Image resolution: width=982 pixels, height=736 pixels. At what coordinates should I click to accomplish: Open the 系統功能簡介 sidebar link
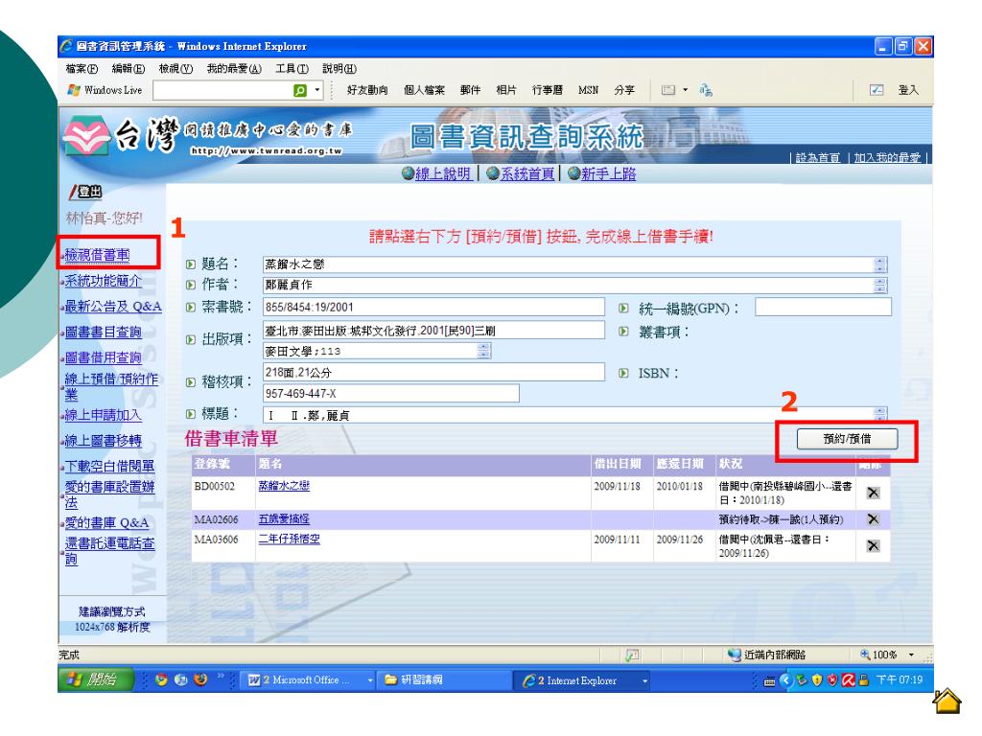point(104,281)
